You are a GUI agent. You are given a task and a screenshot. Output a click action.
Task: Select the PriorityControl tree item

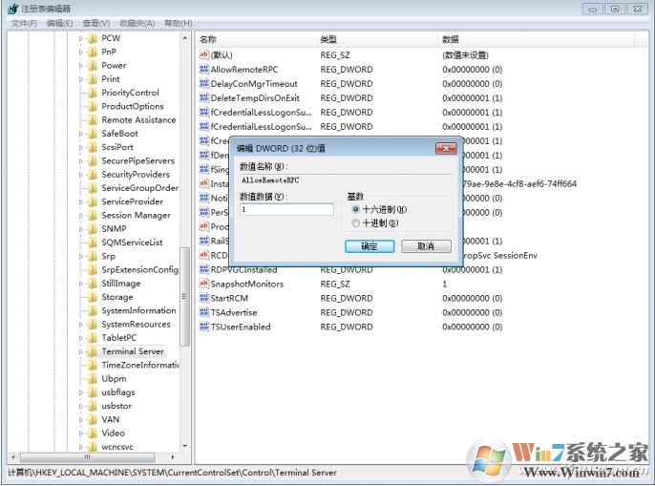click(130, 93)
